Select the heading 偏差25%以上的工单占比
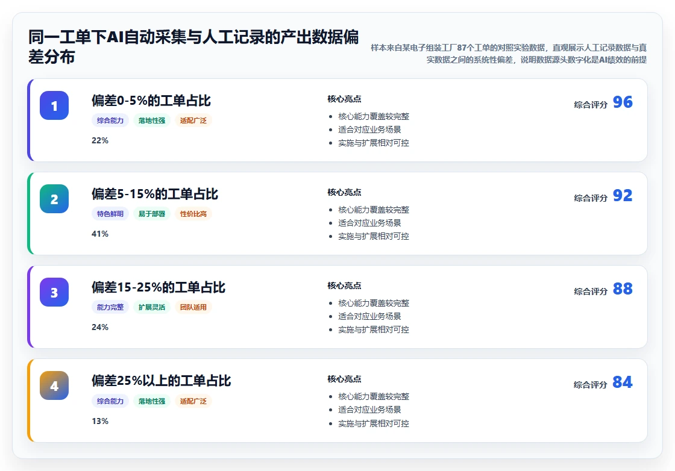 162,381
